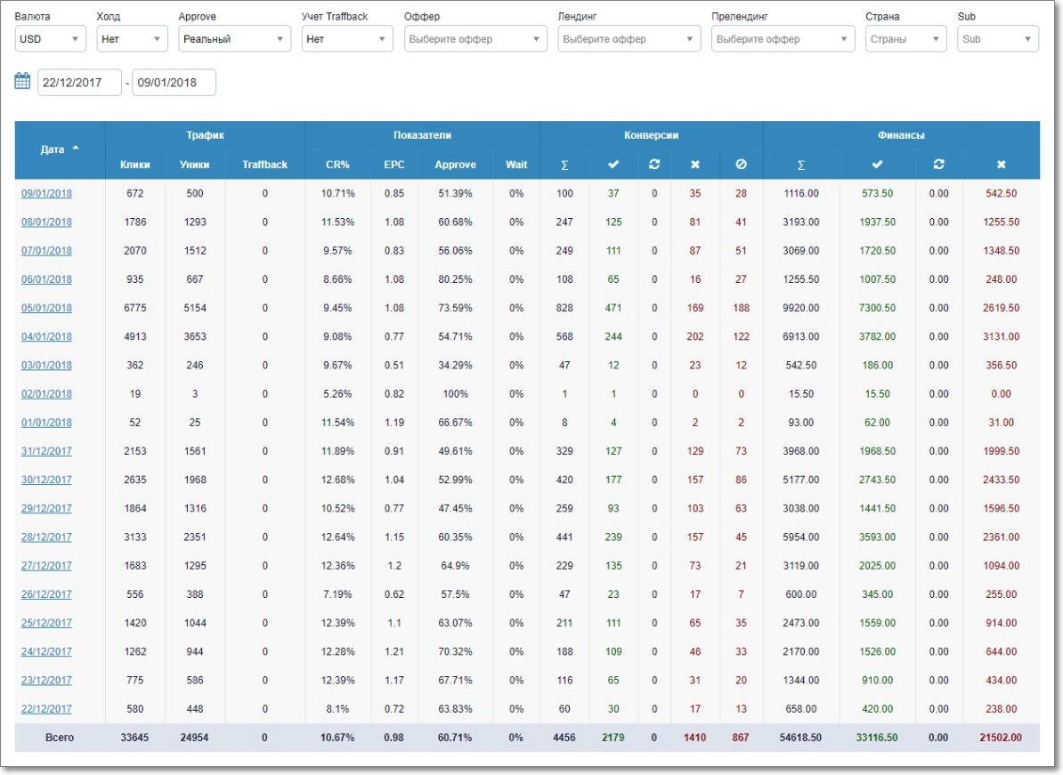Open the 09/01/2018 date link
This screenshot has width=1063, height=775.
(47, 193)
